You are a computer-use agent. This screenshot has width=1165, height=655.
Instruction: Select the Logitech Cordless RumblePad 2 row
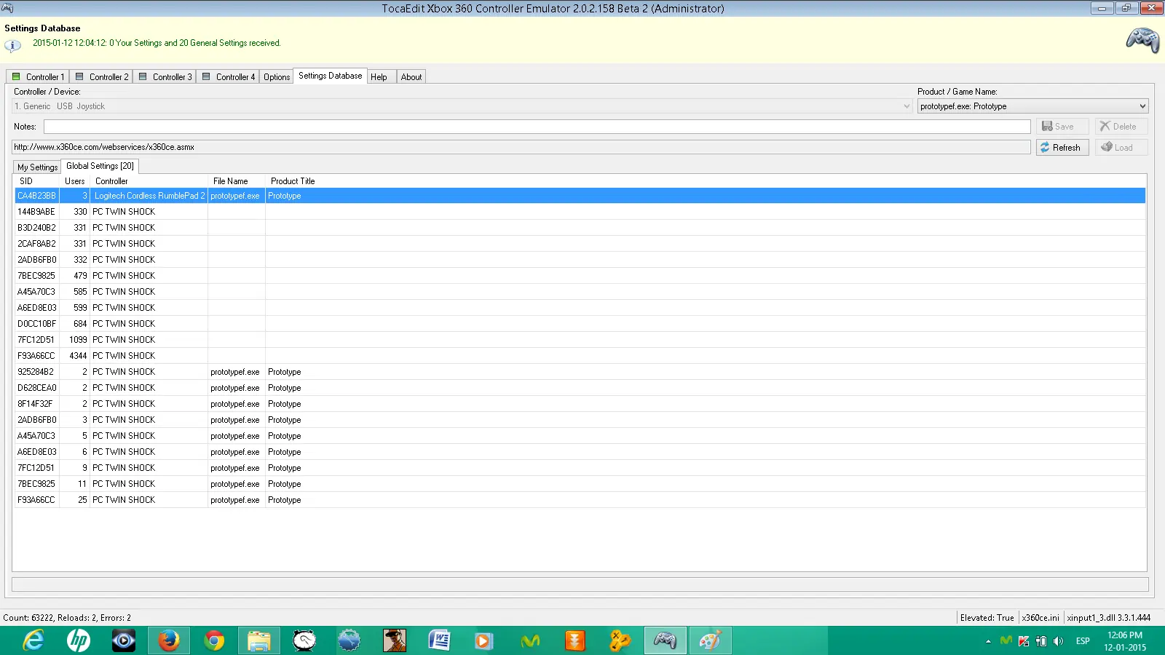click(x=580, y=196)
